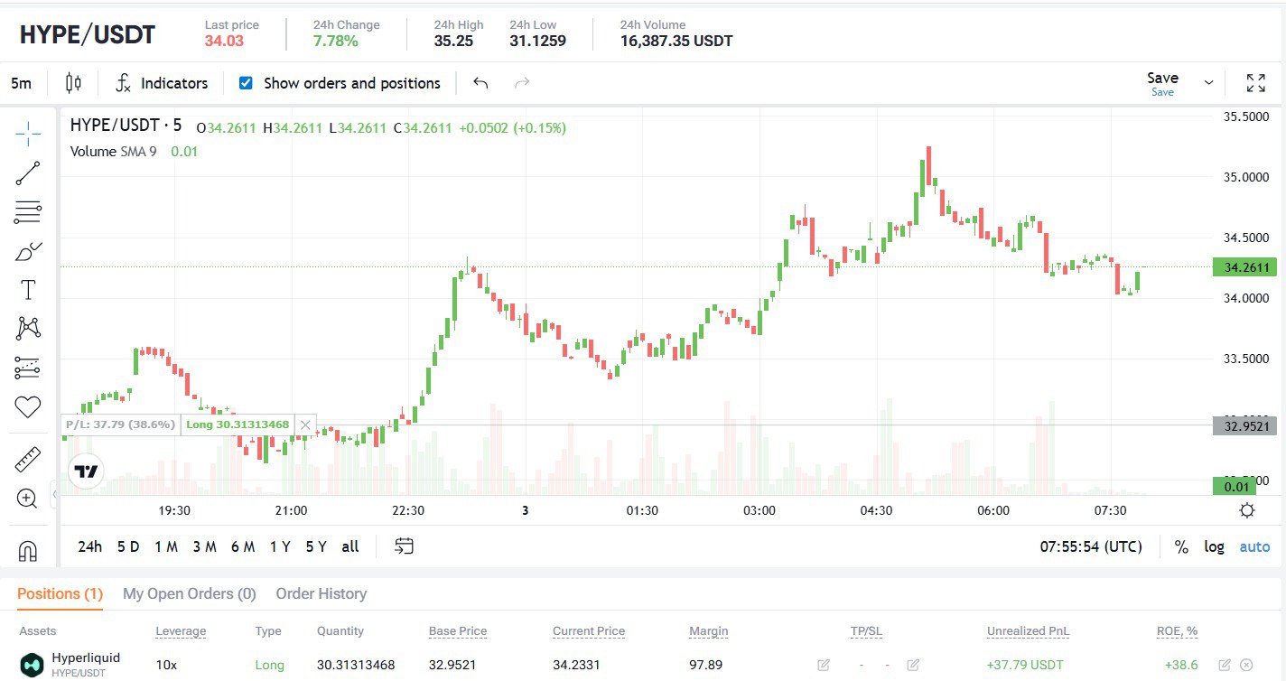The width and height of the screenshot is (1286, 681).
Task: Toggle log scale mode
Action: pyautogui.click(x=1215, y=546)
